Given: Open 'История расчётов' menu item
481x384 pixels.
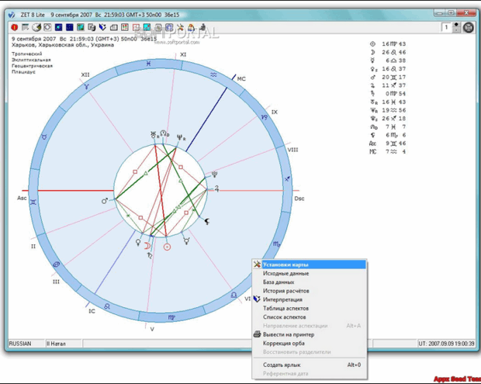Looking at the screenshot, I should (285, 291).
